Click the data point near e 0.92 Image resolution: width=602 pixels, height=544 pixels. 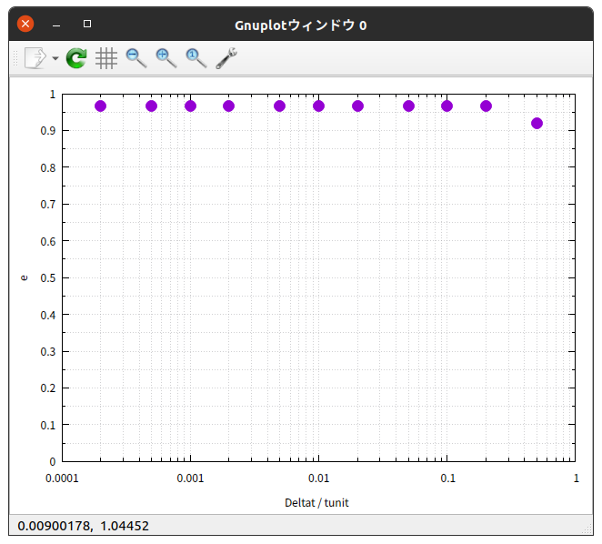point(537,124)
